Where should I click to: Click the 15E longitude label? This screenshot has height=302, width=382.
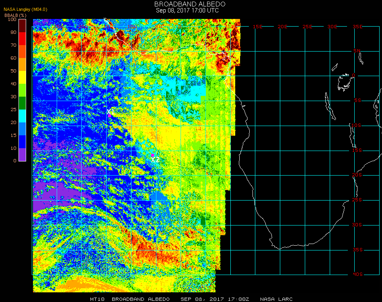pos(257,27)
